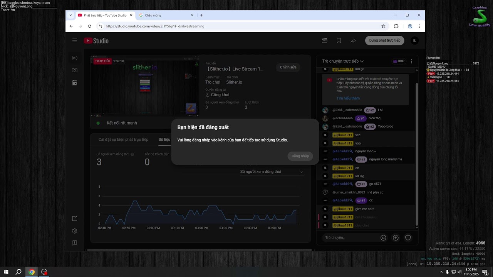This screenshot has width=493, height=277.
Task: Select the Số liệu analytics tab
Action: (164, 139)
